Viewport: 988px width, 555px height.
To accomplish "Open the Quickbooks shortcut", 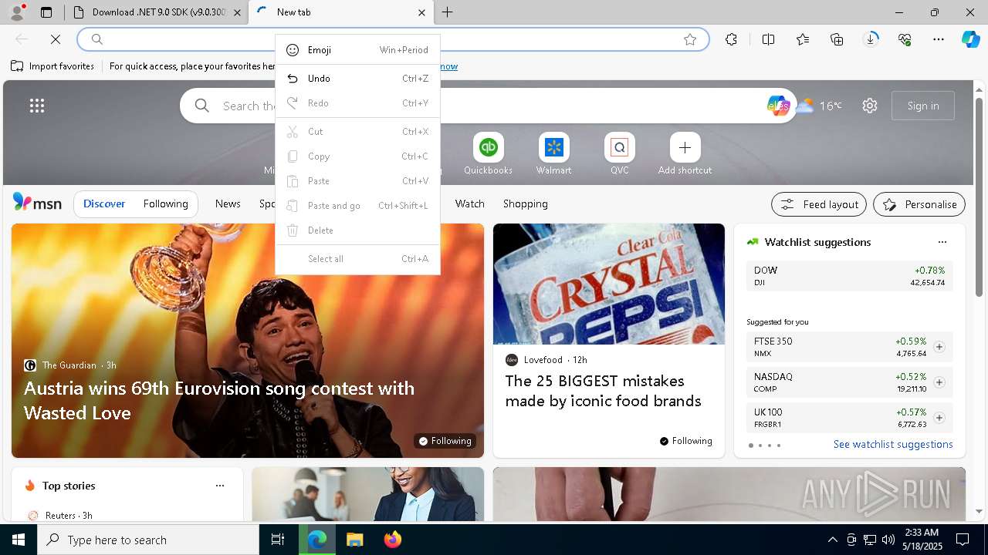I will coord(488,154).
